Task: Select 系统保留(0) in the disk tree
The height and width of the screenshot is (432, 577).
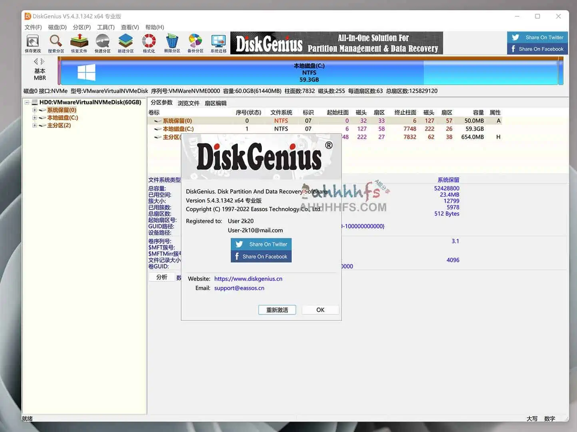Action: [x=62, y=110]
